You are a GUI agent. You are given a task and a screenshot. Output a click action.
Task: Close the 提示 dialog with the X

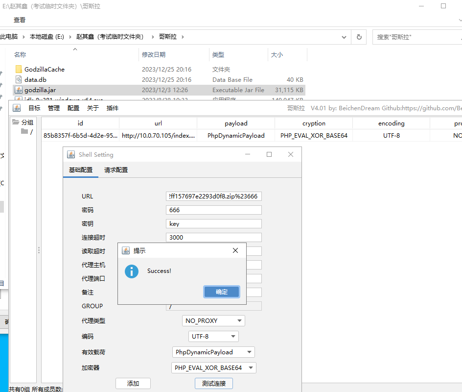click(235, 250)
